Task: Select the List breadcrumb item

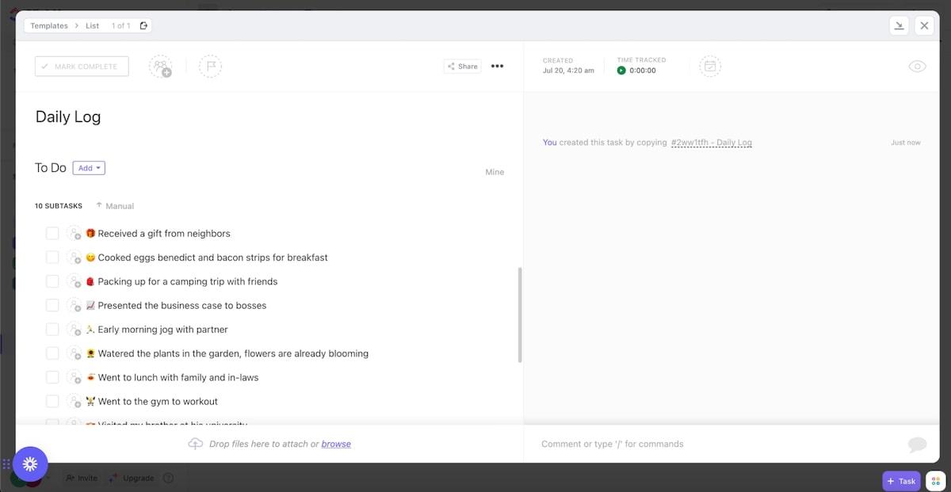Action: [x=92, y=25]
